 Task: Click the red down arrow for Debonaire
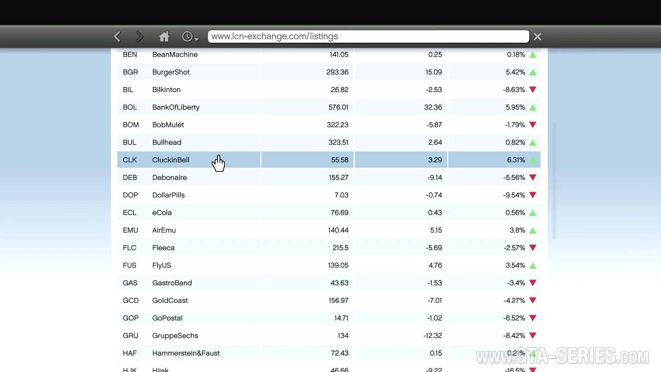coord(533,177)
